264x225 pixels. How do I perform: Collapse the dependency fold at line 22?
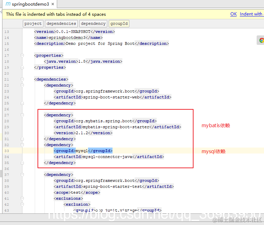point(22,85)
